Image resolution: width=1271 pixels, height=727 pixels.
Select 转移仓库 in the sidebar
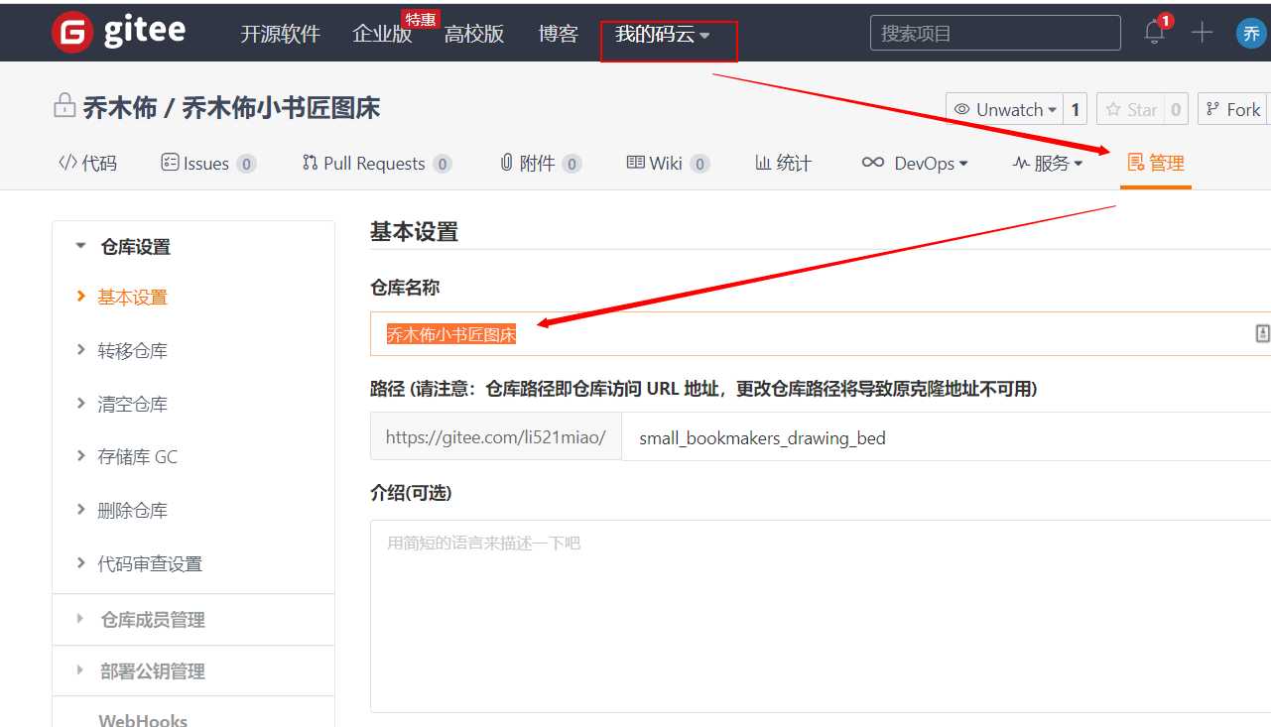pyautogui.click(x=132, y=351)
